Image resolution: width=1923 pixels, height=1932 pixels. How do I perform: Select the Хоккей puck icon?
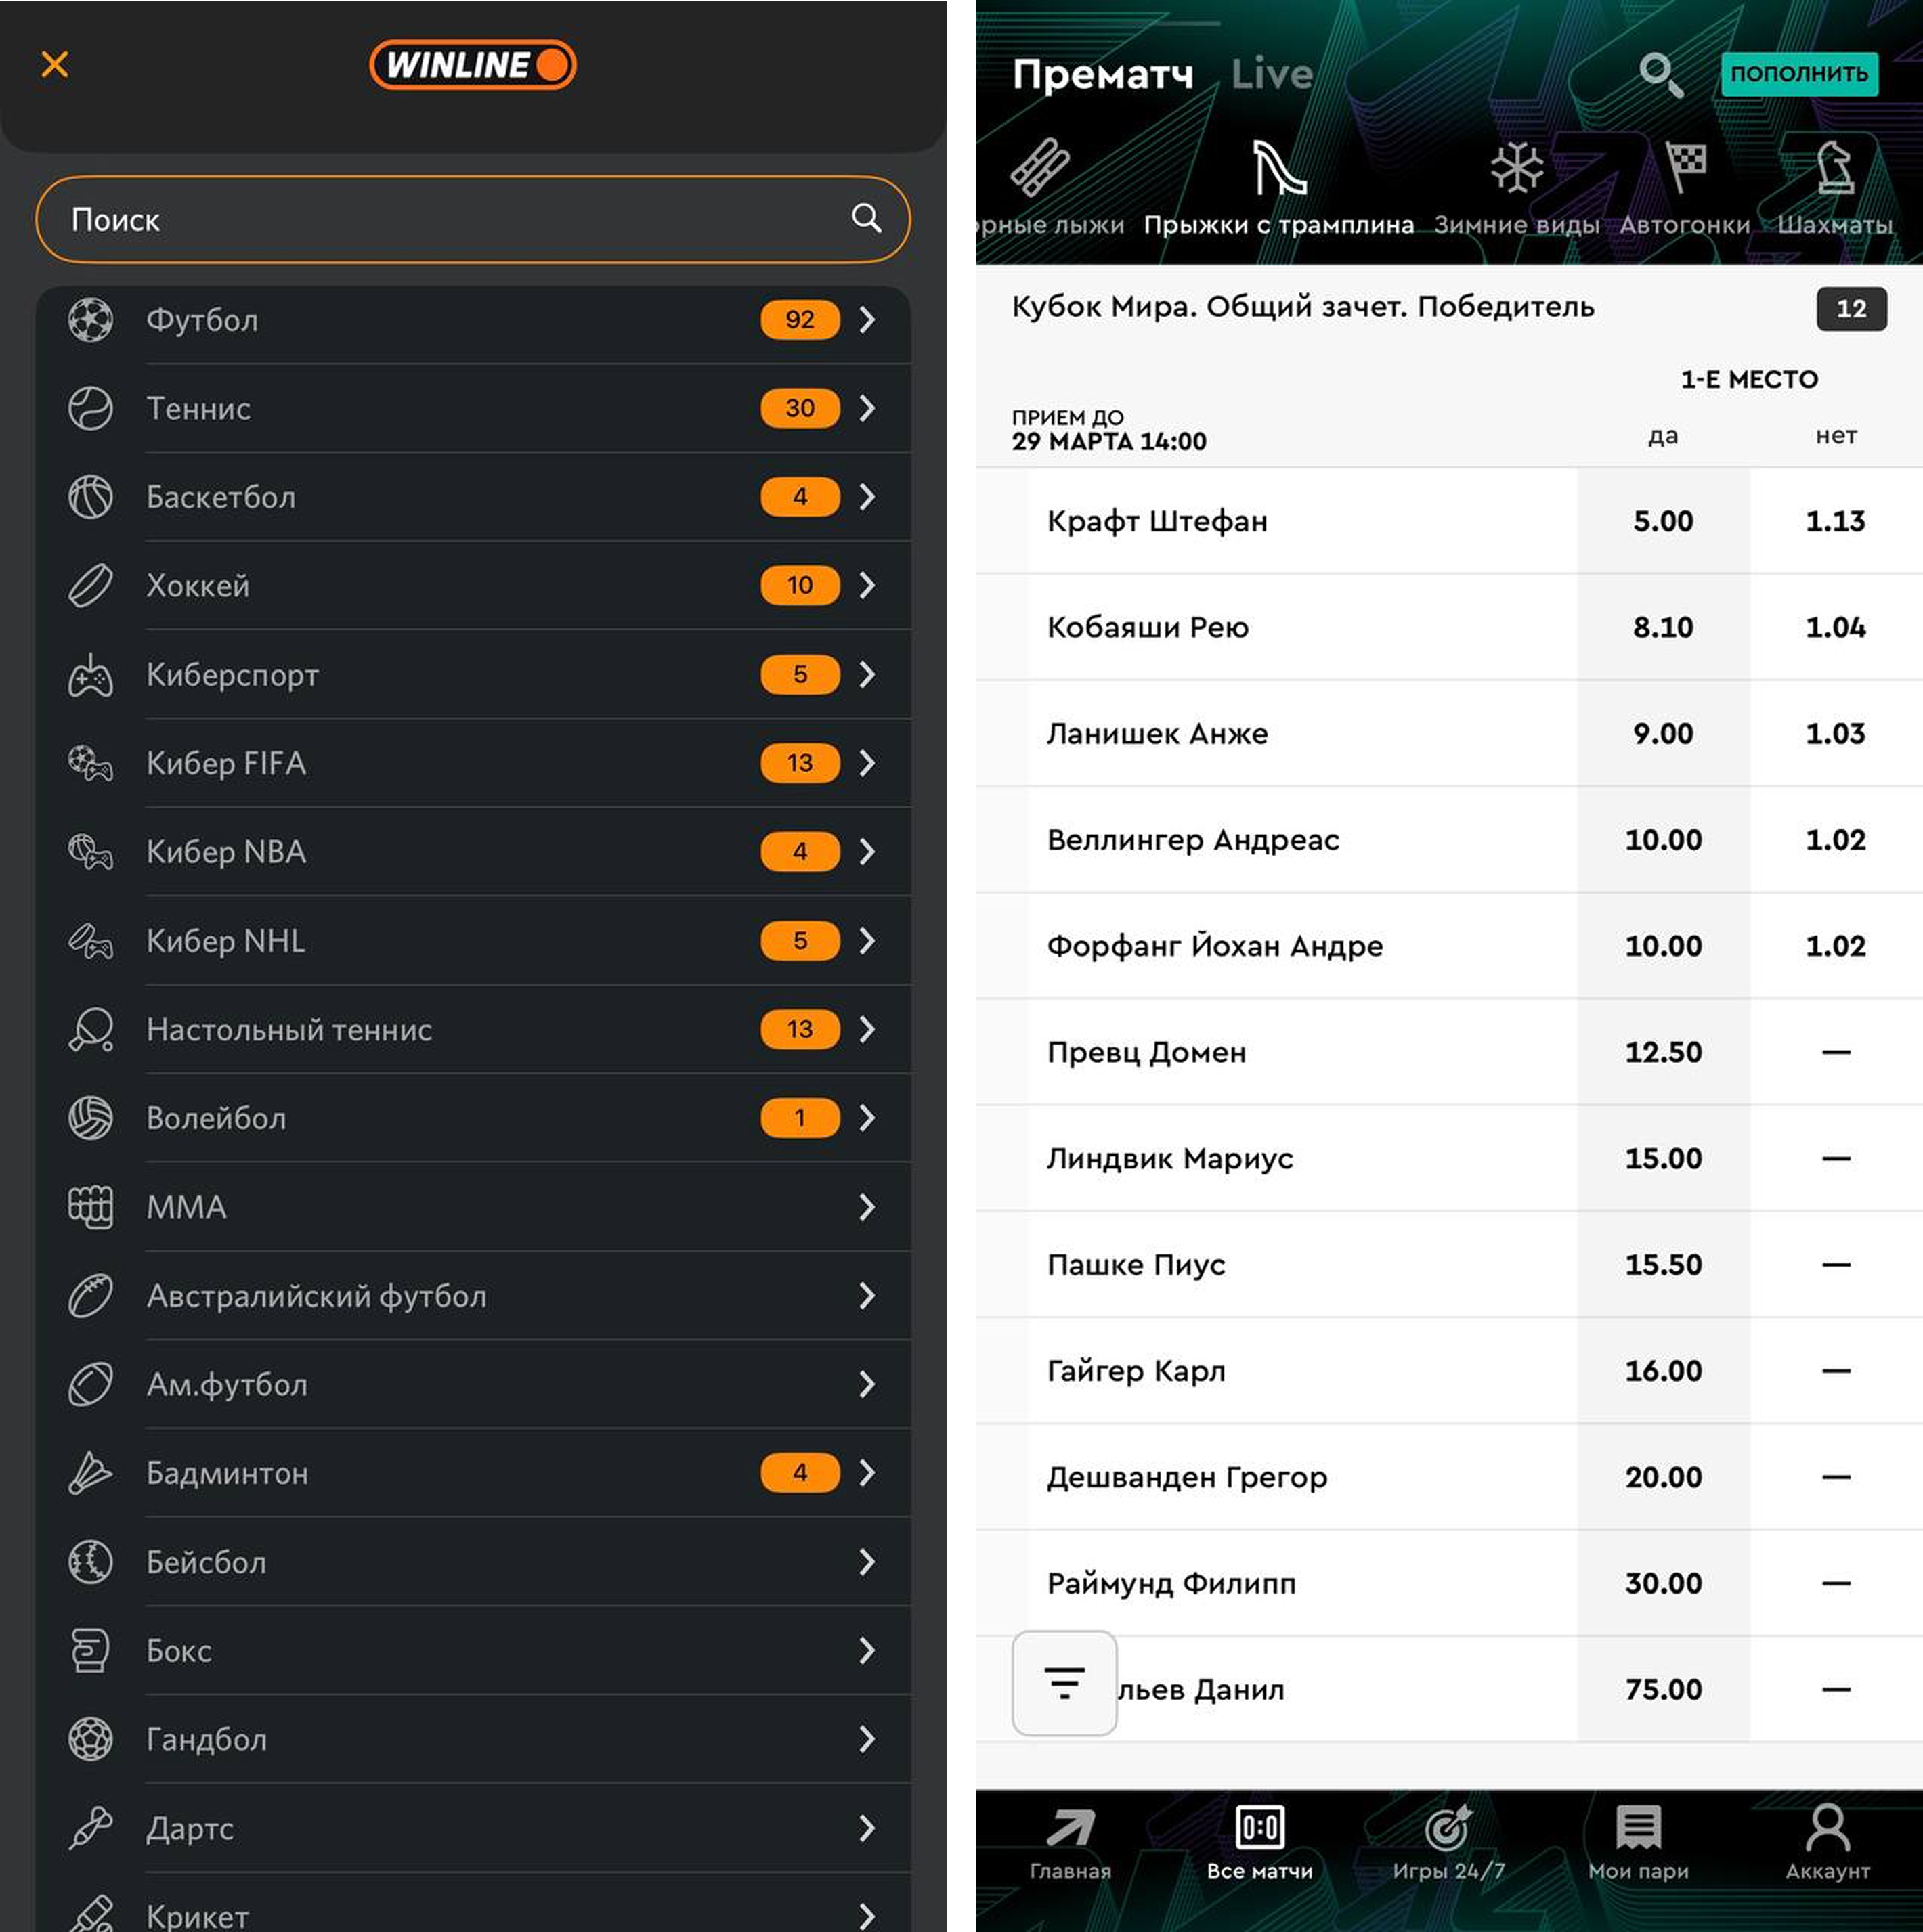click(90, 586)
